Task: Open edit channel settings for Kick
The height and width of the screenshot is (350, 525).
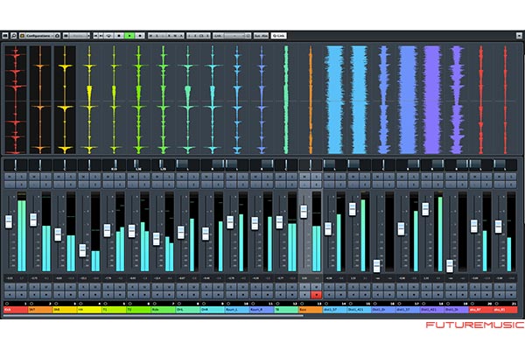Action: [x=21, y=185]
